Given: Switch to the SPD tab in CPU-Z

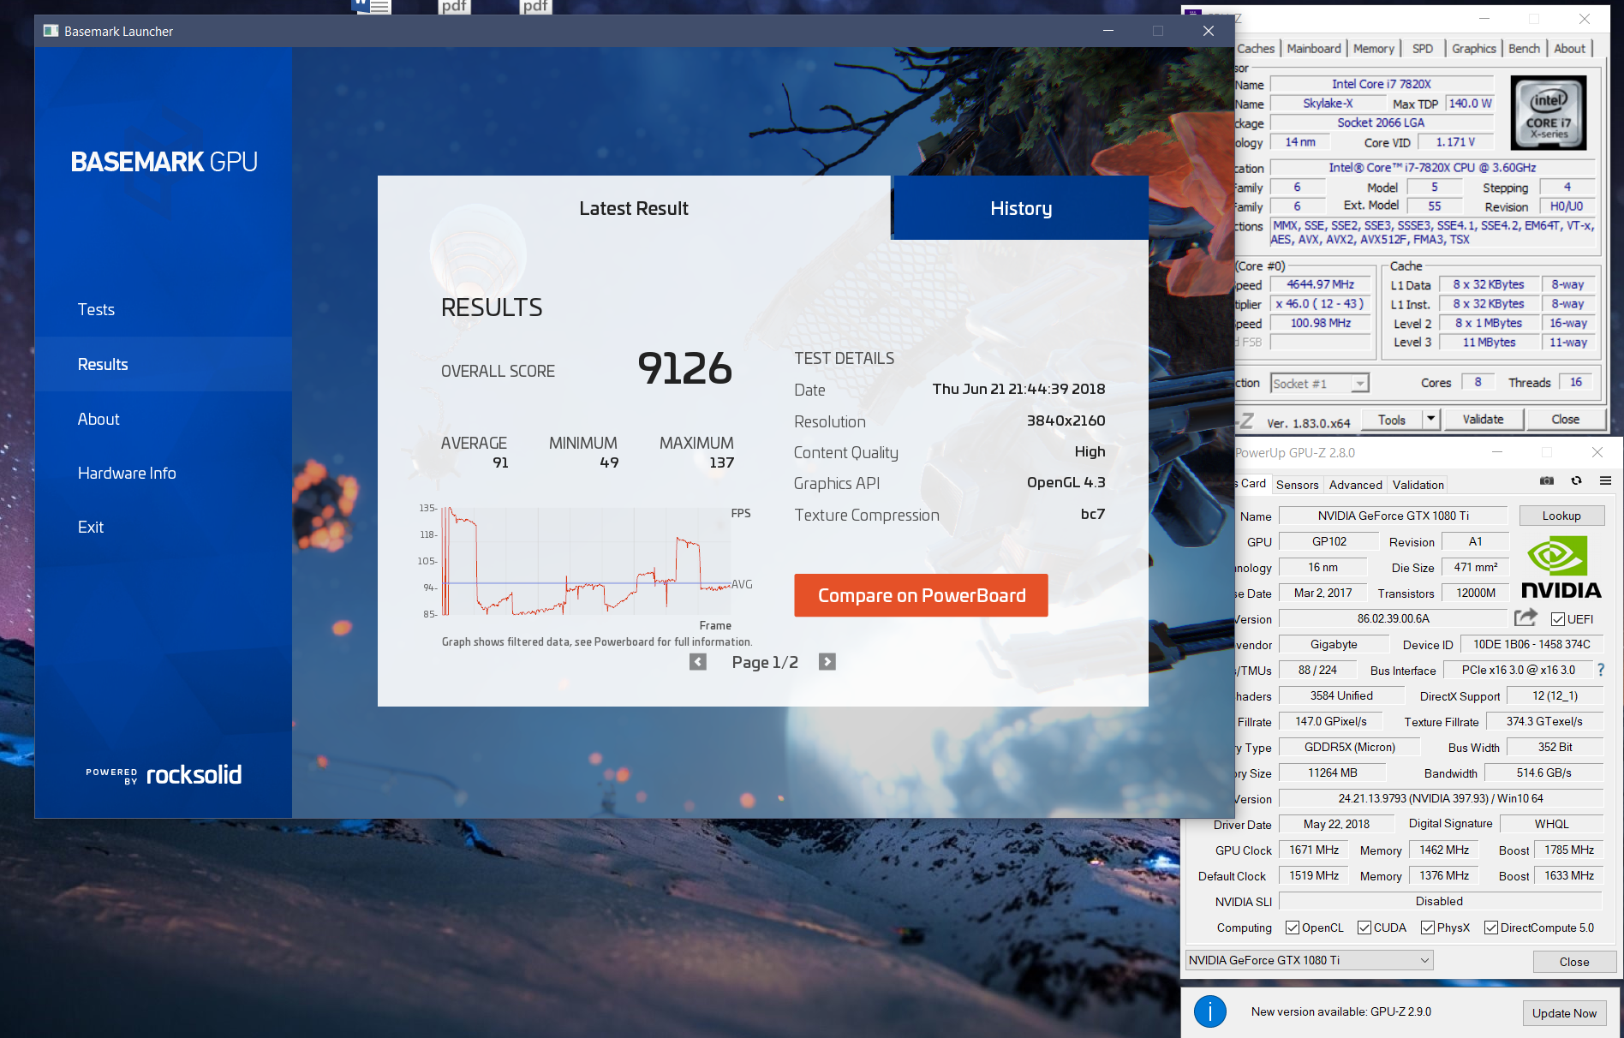Looking at the screenshot, I should 1422,49.
